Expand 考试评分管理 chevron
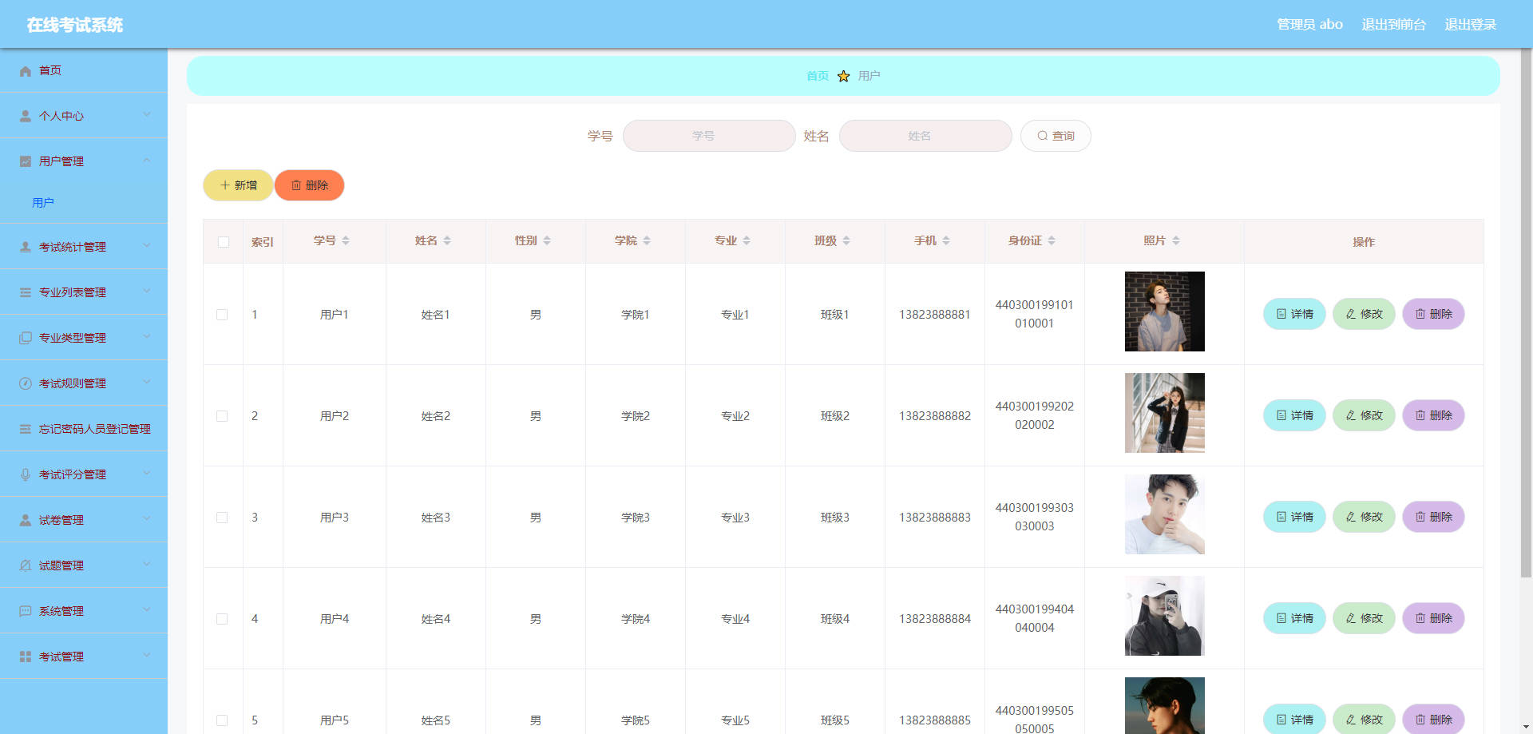This screenshot has height=734, width=1533. (x=147, y=474)
